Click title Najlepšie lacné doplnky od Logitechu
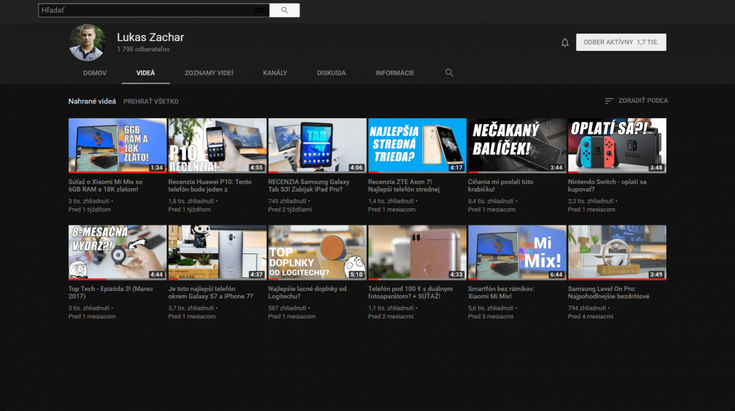Screen dimensions: 735x411 click(307, 292)
